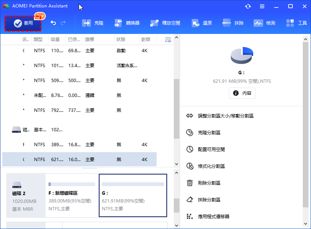Select the highlighted 621 capacity partition row
Screen dimensions: 311x229
point(79,159)
